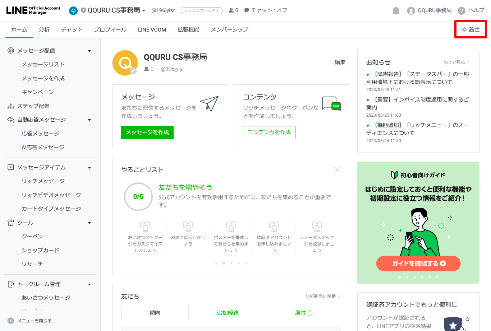Screen dimensions: 491x331
Task: Collapse the 自動応答メッセージ section chevron
Action: click(x=89, y=120)
